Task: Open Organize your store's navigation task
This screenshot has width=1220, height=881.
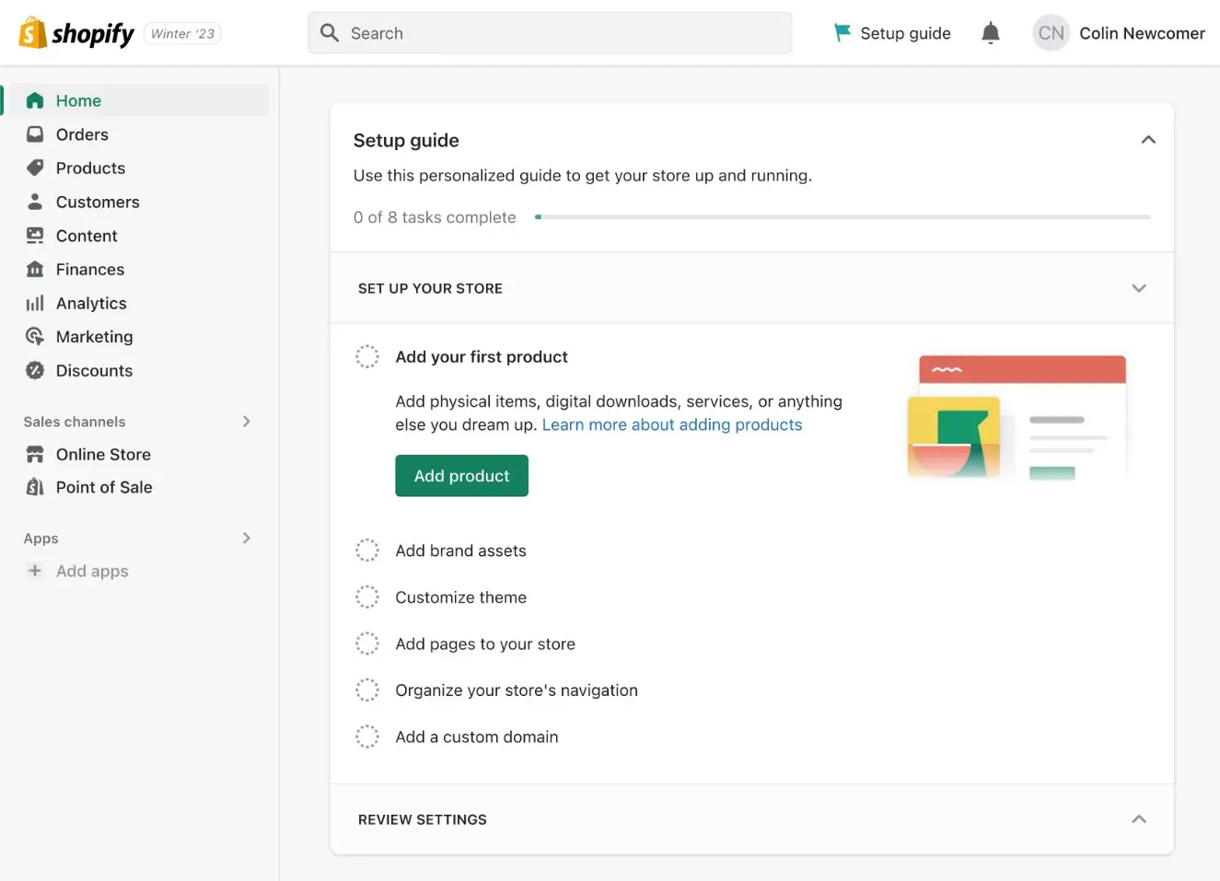Action: [x=517, y=690]
